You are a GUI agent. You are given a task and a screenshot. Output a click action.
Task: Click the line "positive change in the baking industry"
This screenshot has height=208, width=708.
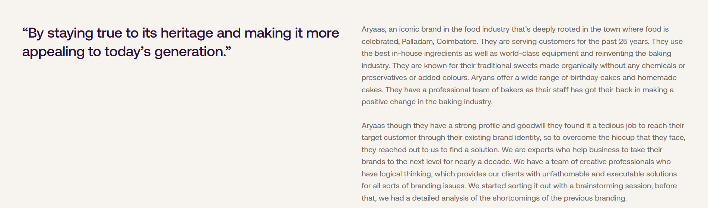[427, 102]
